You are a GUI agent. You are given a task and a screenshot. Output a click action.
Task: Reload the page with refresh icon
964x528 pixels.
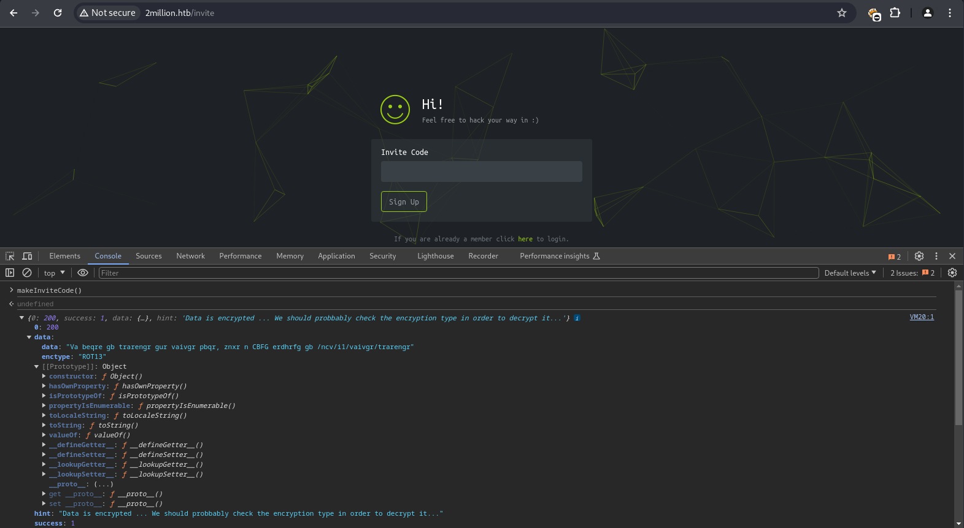pyautogui.click(x=58, y=13)
